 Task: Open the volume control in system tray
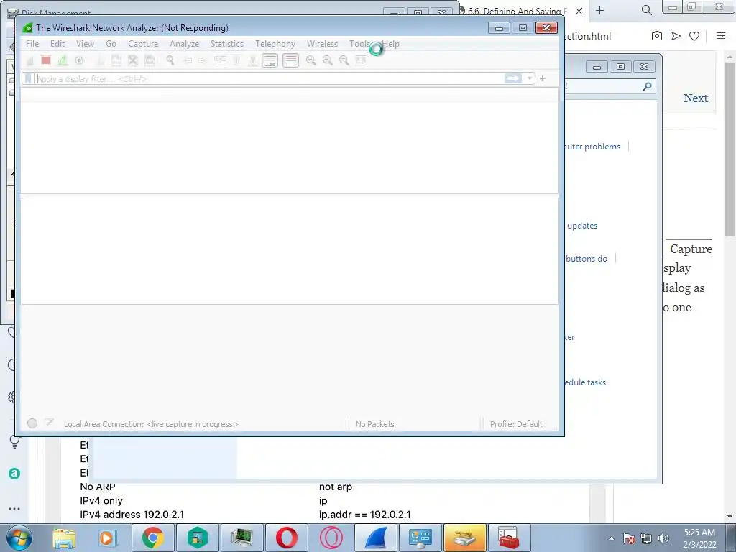tap(663, 538)
